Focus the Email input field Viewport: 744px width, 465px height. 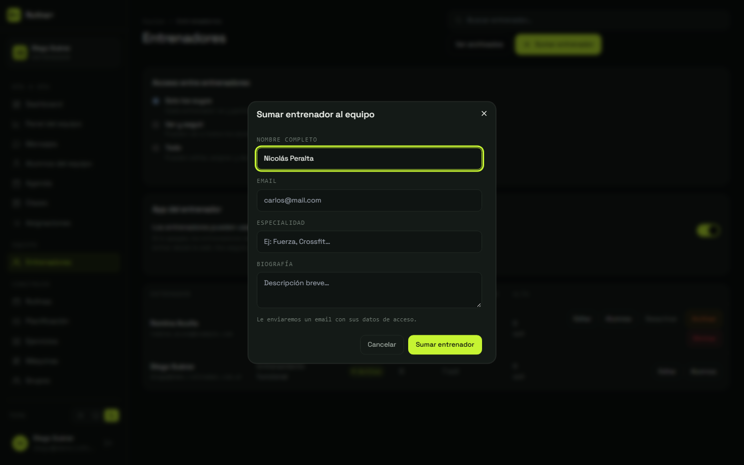point(369,200)
